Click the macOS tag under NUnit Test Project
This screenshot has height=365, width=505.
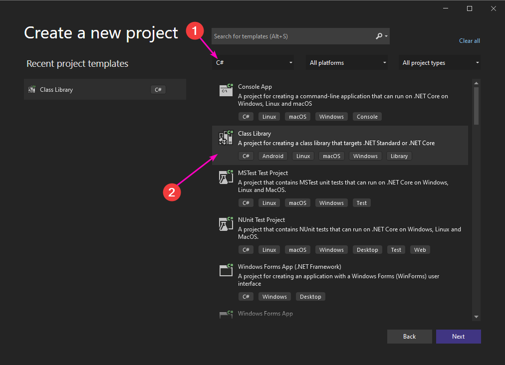pos(297,250)
